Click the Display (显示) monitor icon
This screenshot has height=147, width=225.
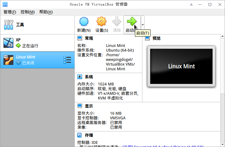(x=80, y=106)
